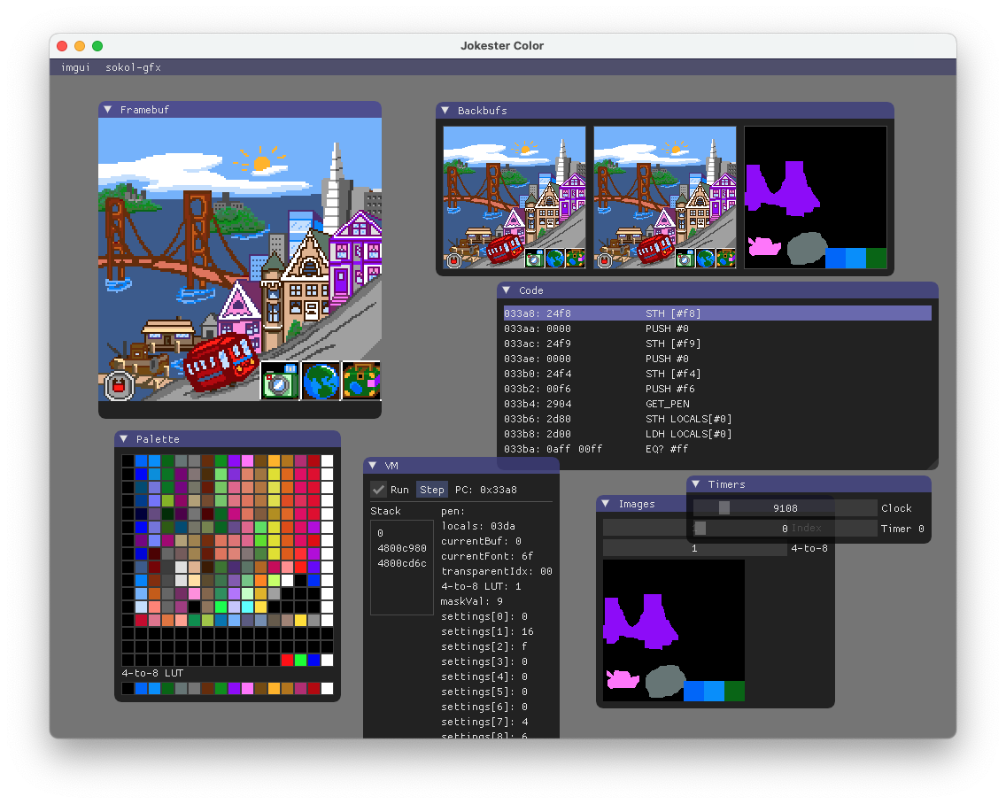Select code line 033ba EQ? #ff
The image size is (1006, 804).
pyautogui.click(x=717, y=449)
